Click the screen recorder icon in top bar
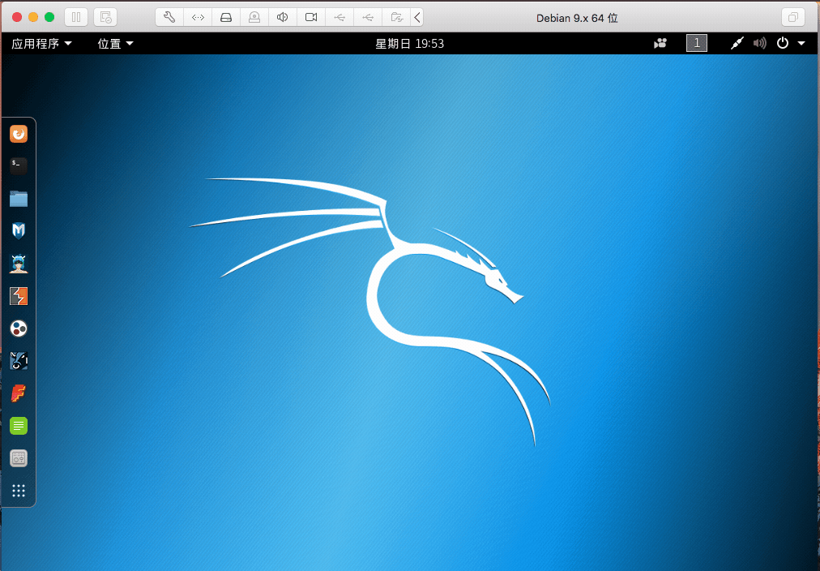The height and width of the screenshot is (571, 820). pos(660,44)
